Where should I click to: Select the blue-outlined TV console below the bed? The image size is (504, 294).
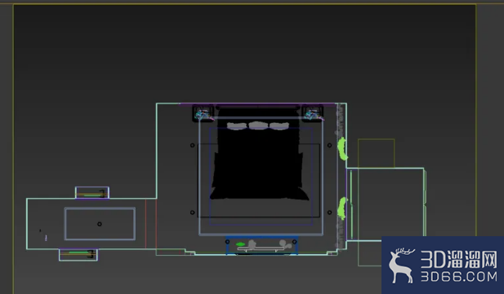point(261,246)
